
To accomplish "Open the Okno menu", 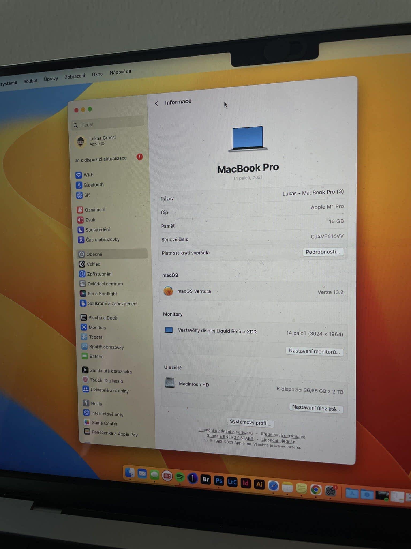I will point(97,74).
